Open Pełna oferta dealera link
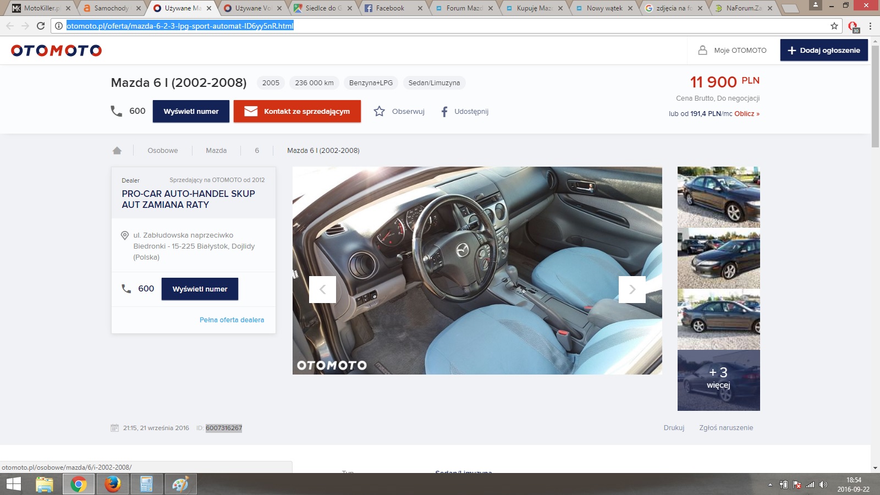Screen dimensions: 880x495 pyautogui.click(x=232, y=320)
